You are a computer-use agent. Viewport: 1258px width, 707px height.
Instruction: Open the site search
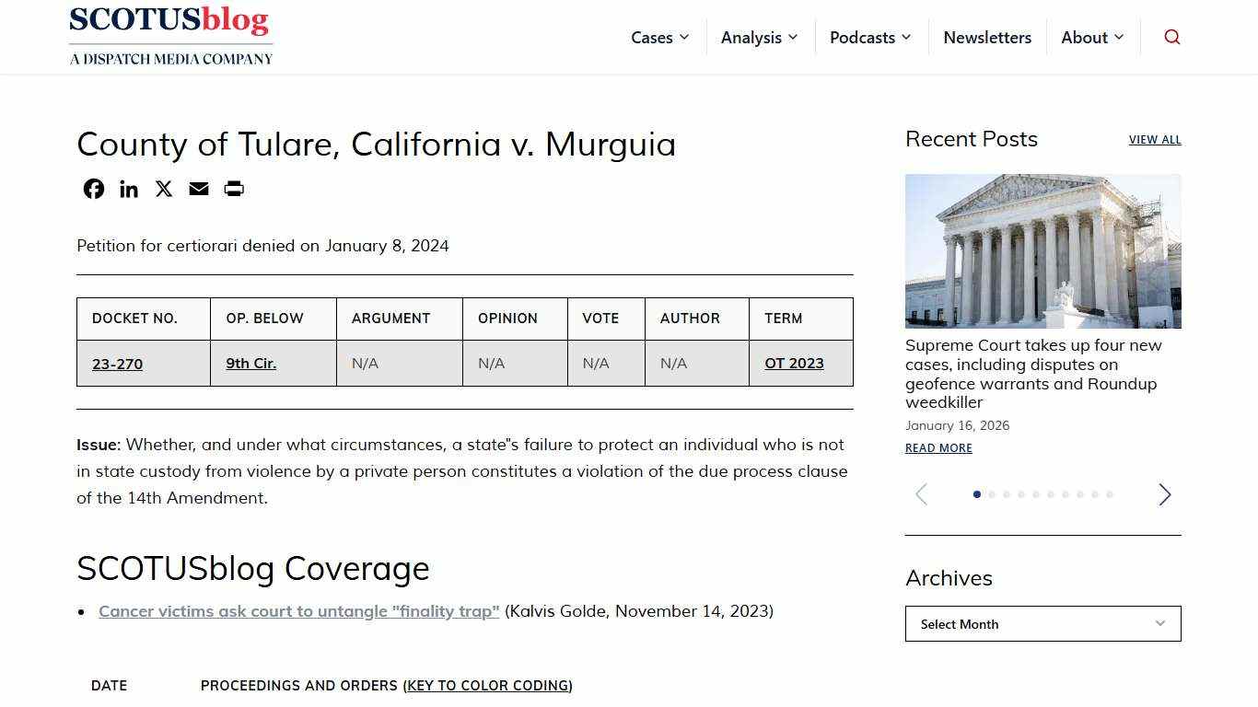coord(1171,37)
